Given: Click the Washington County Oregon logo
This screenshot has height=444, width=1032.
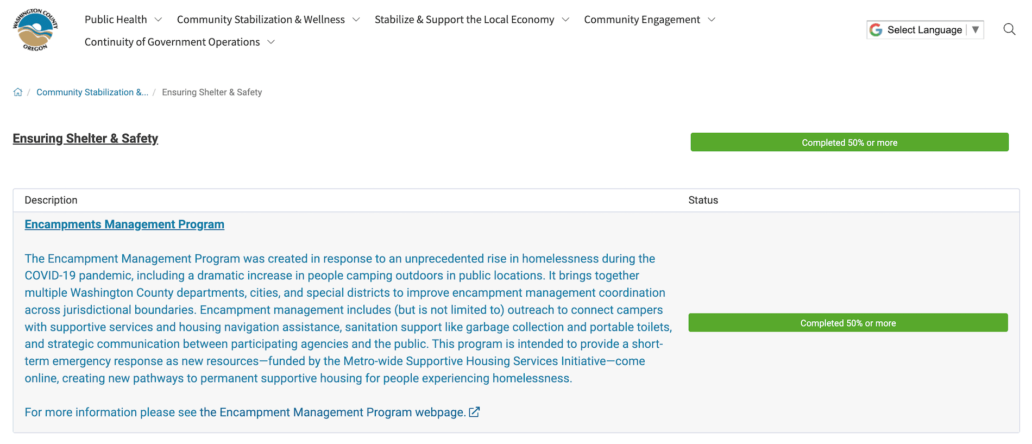Looking at the screenshot, I should tap(35, 30).
